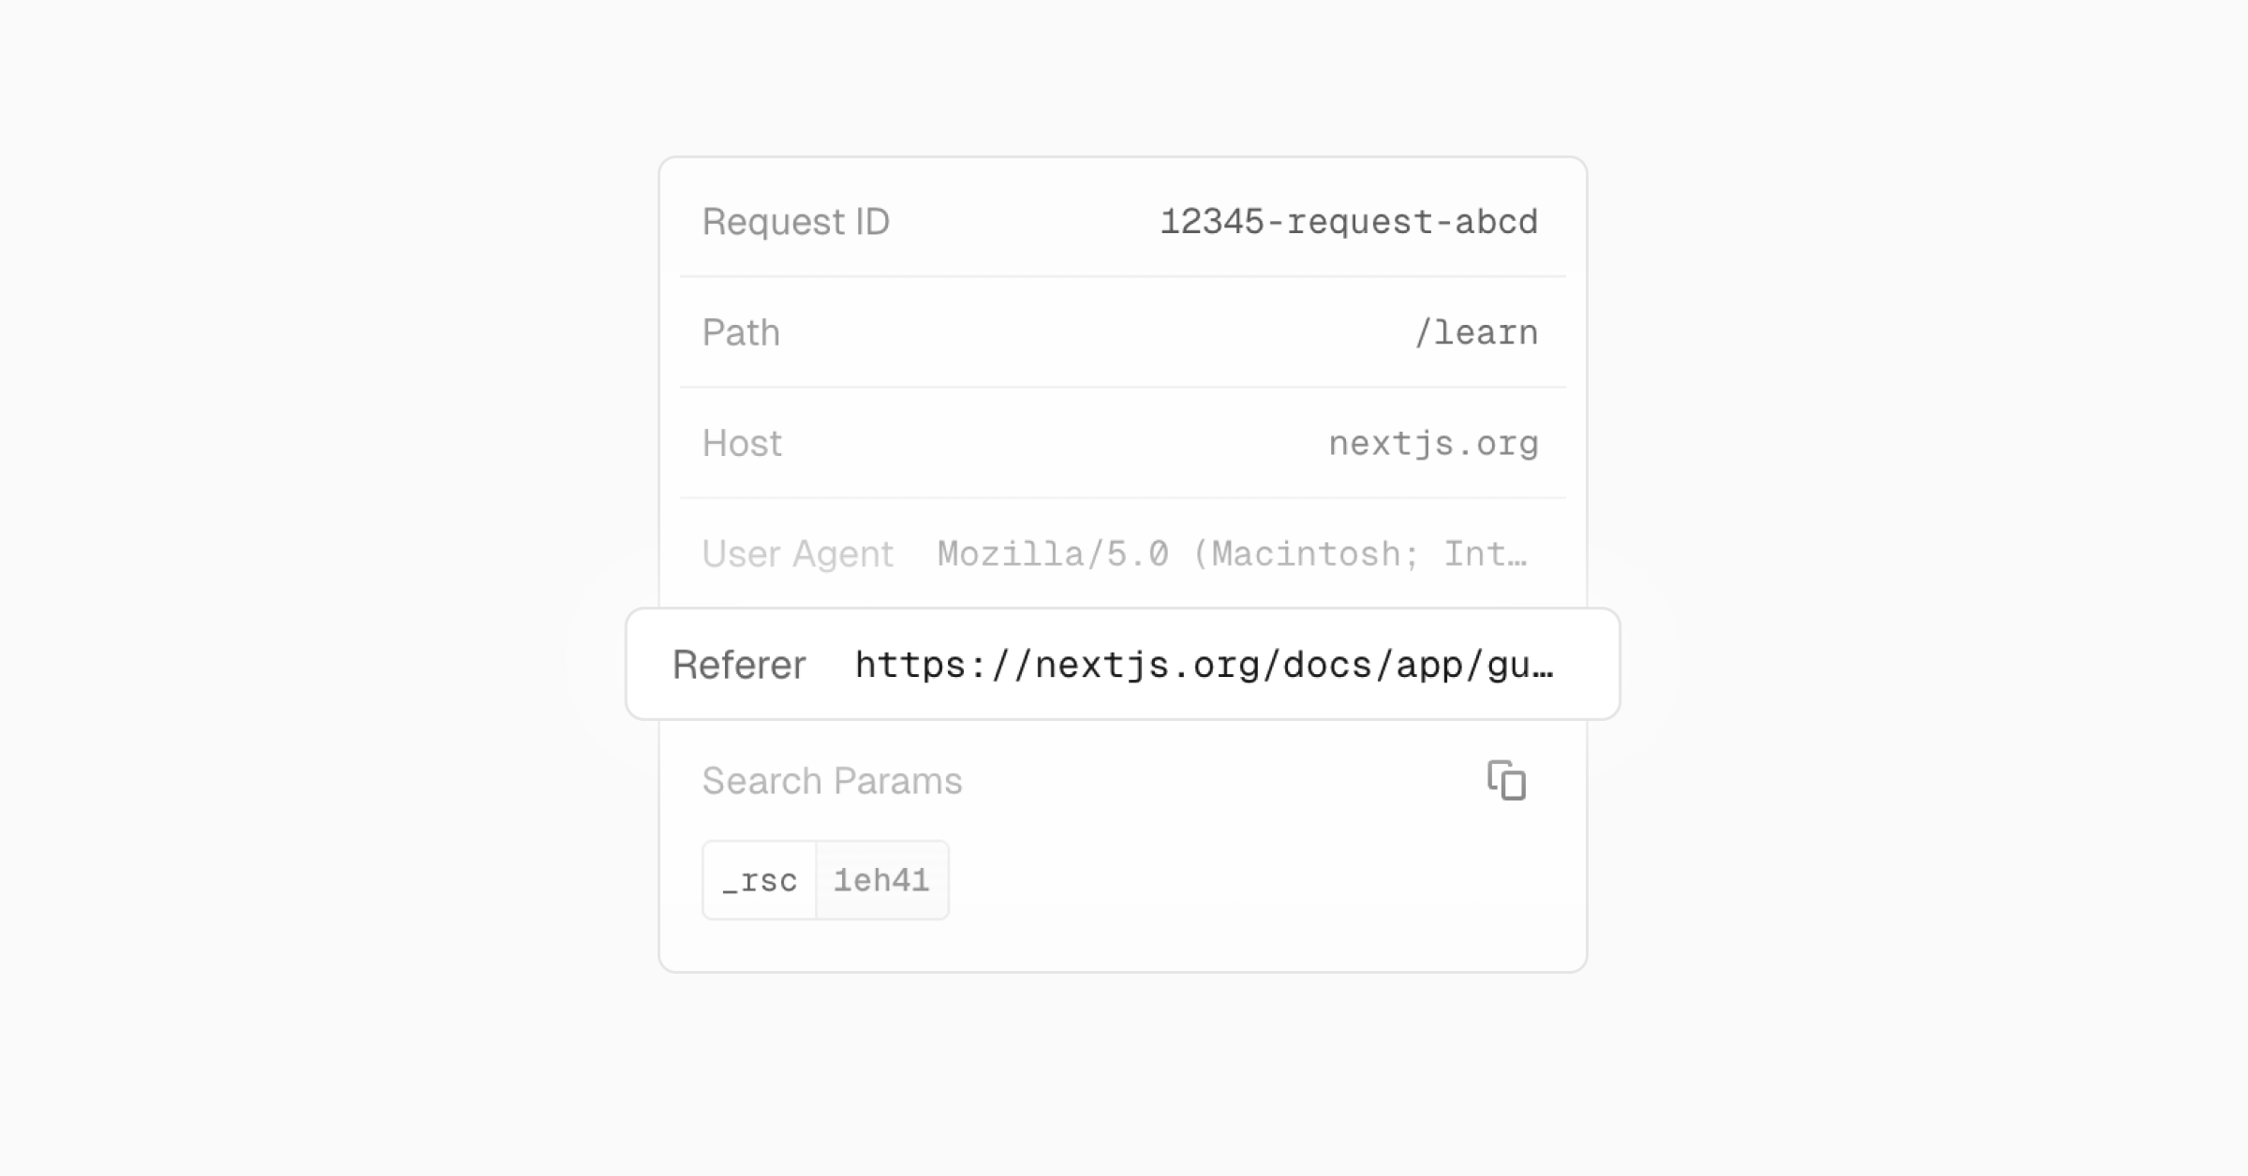
Task: Click the nextjs.org host value
Action: pyautogui.click(x=1433, y=443)
